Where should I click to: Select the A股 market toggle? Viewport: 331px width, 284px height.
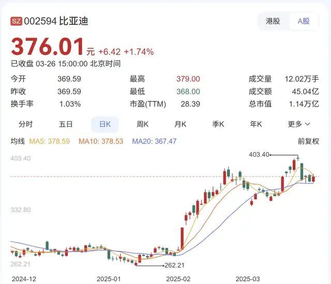(x=304, y=21)
